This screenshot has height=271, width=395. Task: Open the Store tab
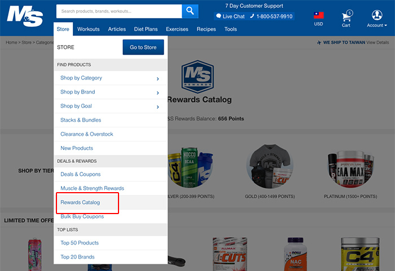point(63,29)
